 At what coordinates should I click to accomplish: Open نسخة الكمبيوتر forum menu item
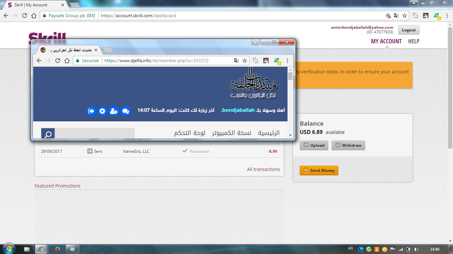click(x=232, y=133)
